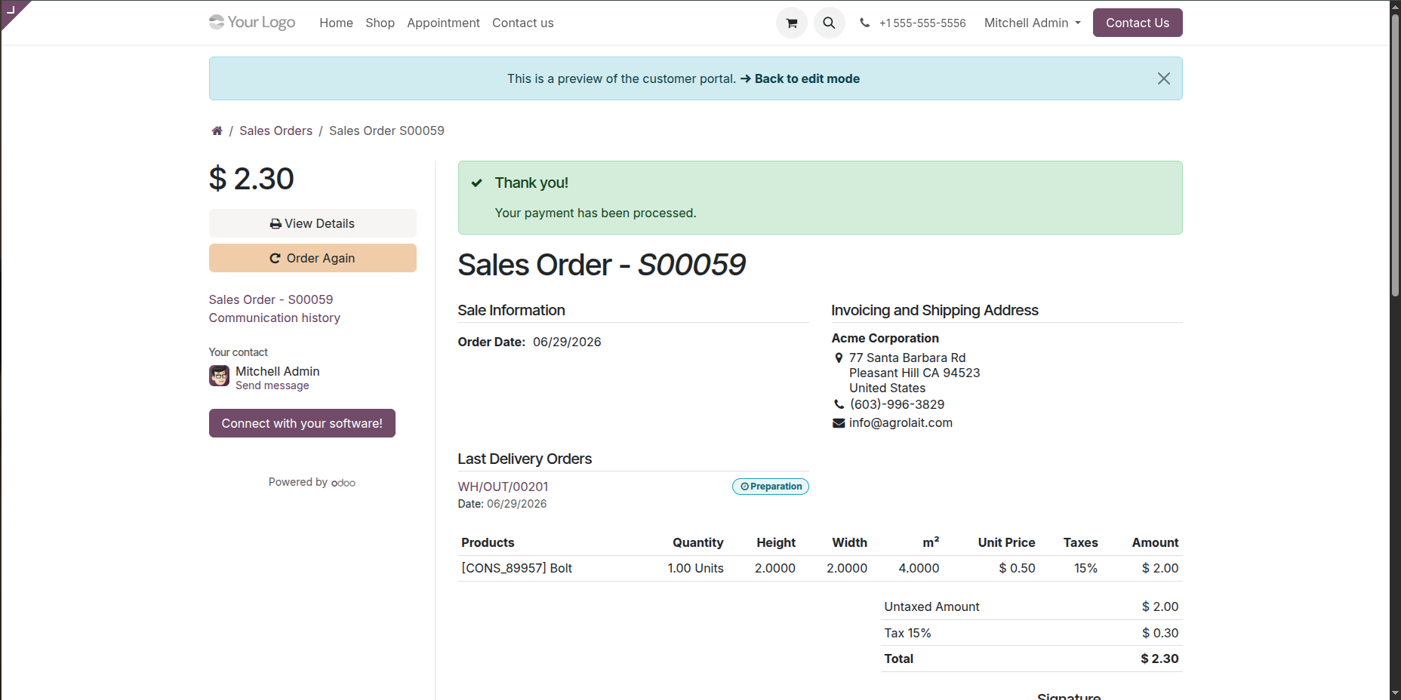Click the Tax 15% row label
The image size is (1401, 700).
[907, 633]
